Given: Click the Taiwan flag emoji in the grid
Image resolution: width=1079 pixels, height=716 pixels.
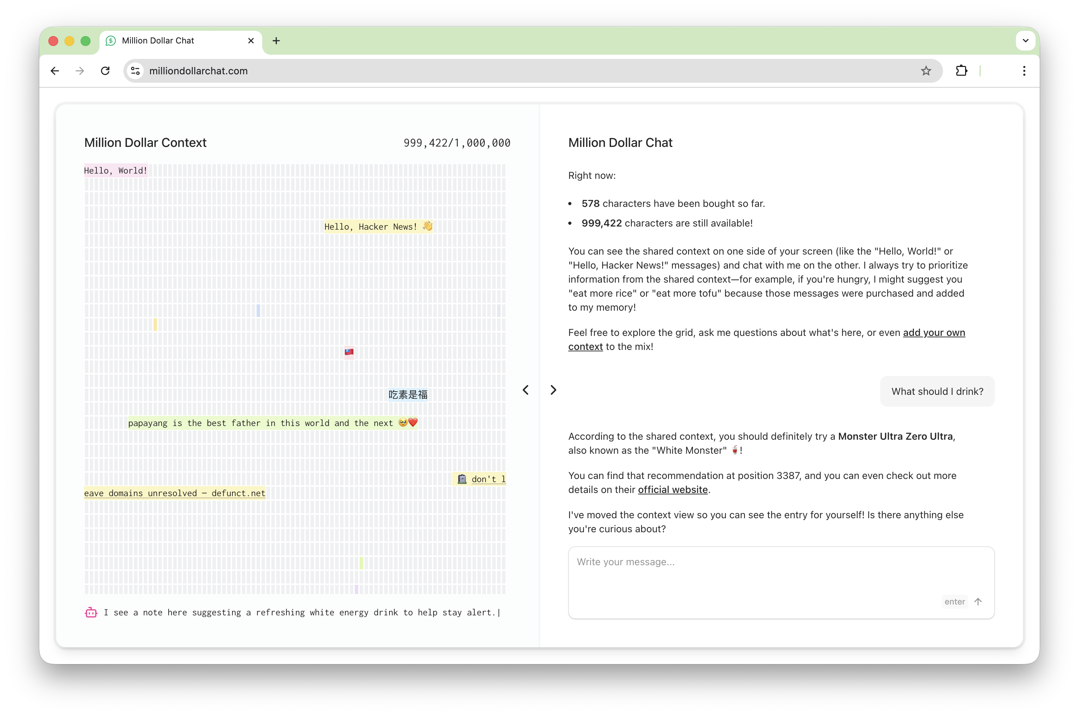Looking at the screenshot, I should tap(349, 352).
